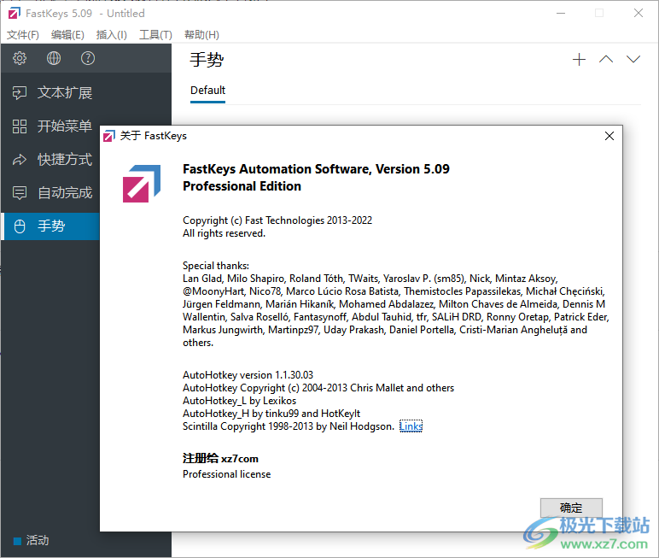Go to 自动完成 section label
This screenshot has height=558, width=659.
[65, 193]
